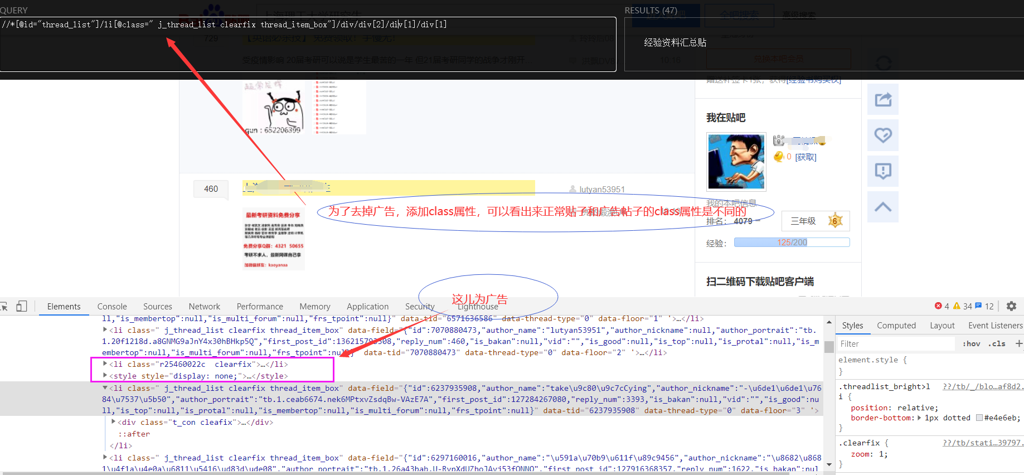Collapse the li with id 6237935908

tap(105, 388)
